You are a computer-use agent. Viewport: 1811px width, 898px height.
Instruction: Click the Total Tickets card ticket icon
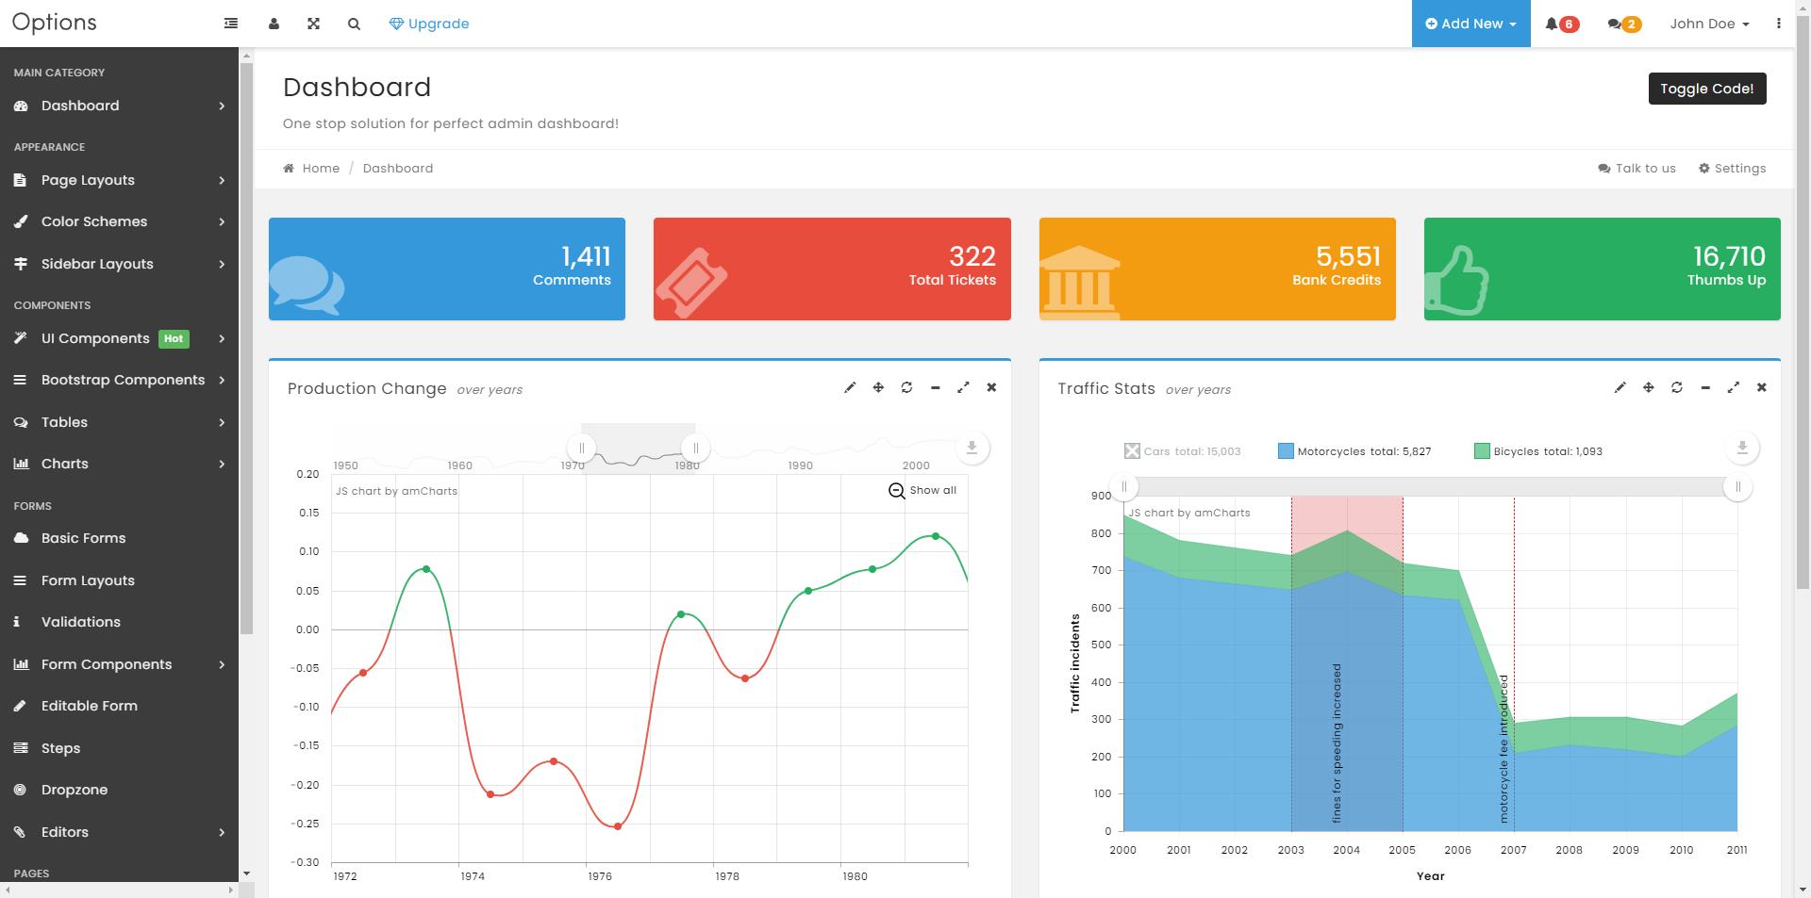click(691, 283)
